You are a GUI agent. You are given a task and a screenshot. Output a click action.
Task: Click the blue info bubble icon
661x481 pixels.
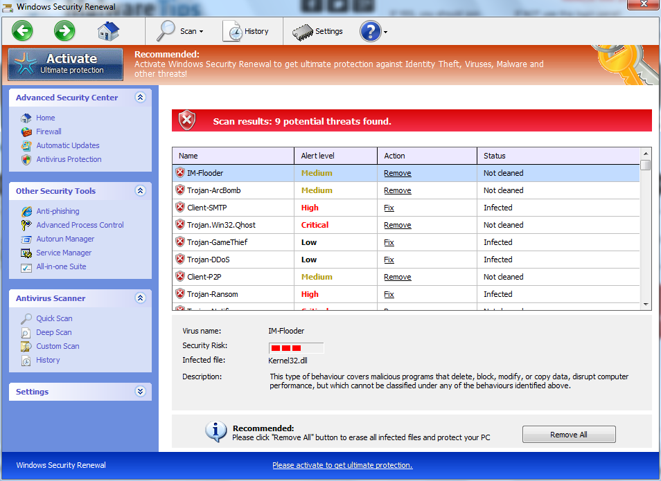[x=216, y=432]
